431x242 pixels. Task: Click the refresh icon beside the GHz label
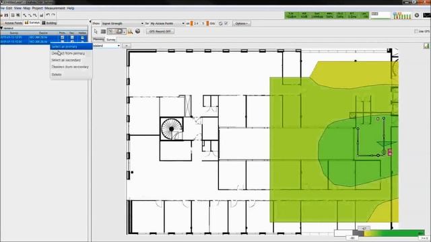click(220, 24)
